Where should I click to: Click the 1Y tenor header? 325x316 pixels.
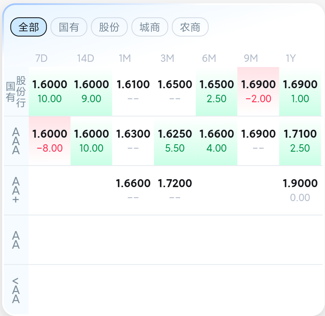pos(291,58)
